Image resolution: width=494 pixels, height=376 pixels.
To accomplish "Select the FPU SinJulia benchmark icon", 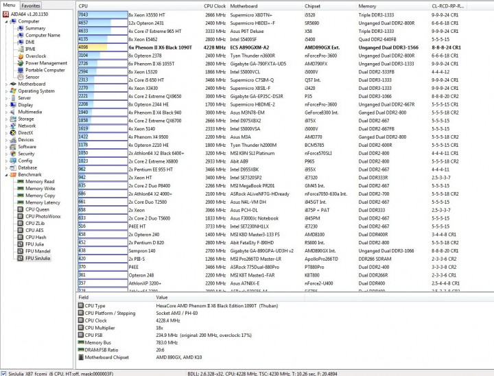I will pos(21,258).
